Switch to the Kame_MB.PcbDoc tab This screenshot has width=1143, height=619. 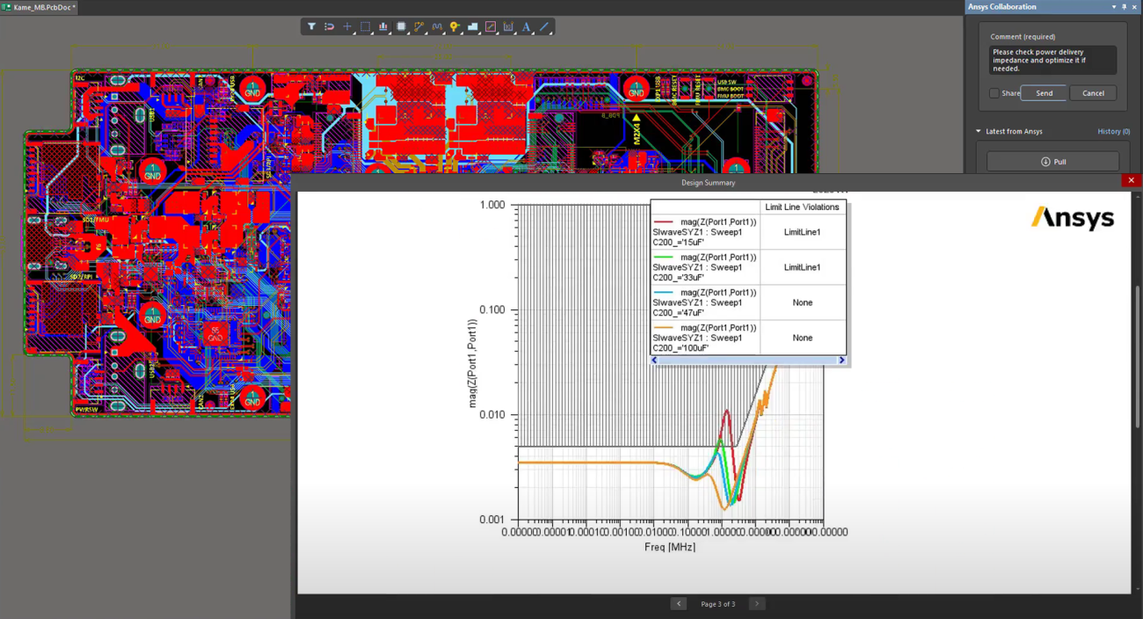(x=37, y=5)
